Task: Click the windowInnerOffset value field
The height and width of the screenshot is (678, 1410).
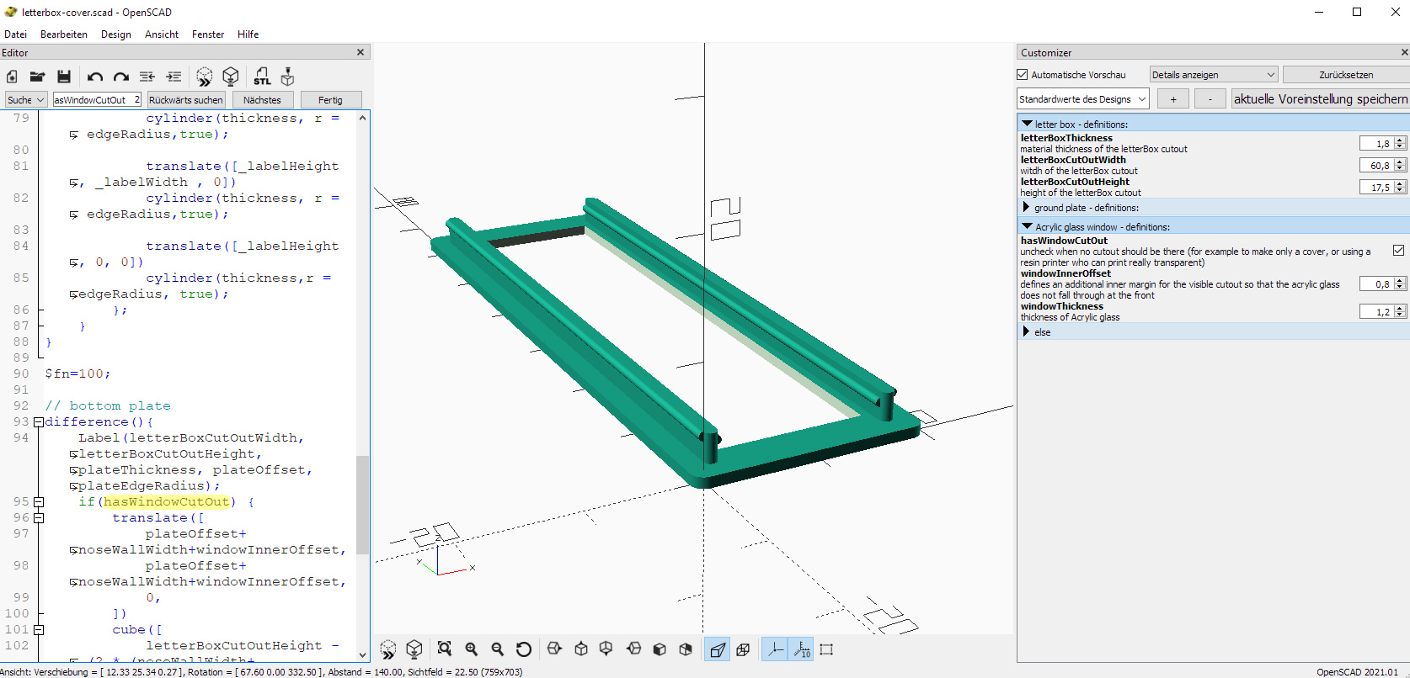Action: pyautogui.click(x=1376, y=284)
